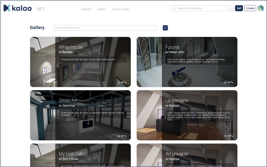
Task: Open Reddjak link under Art universe
Action: click(x=174, y=159)
